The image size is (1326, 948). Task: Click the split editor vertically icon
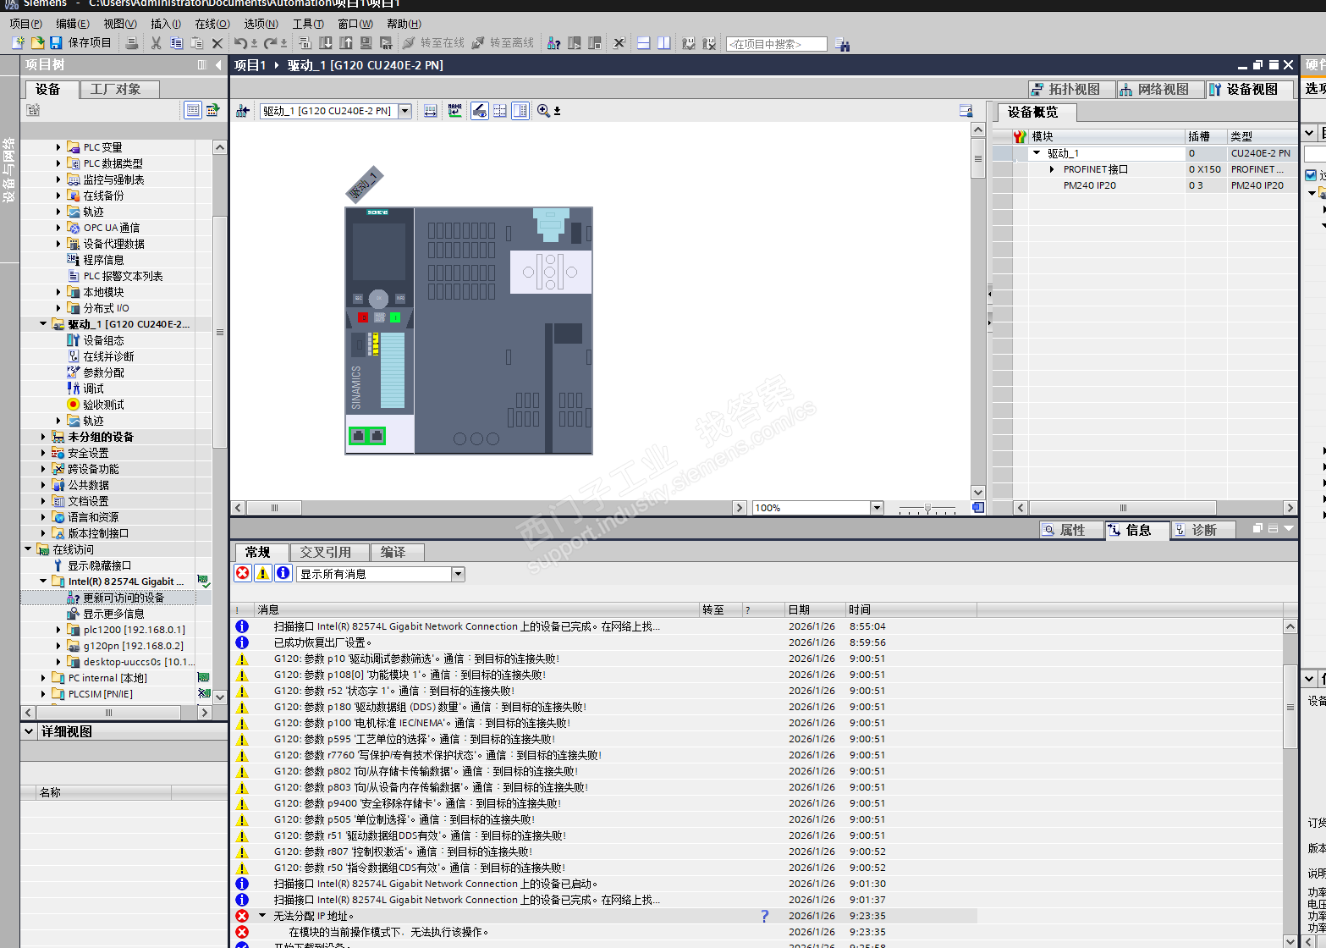tap(664, 43)
